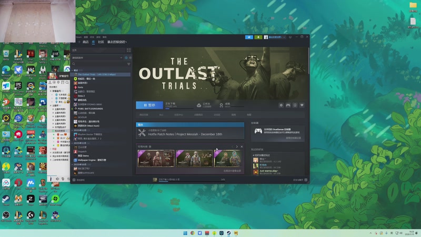Image resolution: width=421 pixels, height=237 pixels.
Task: Open Windows Start button on taskbar
Action: coord(185,233)
